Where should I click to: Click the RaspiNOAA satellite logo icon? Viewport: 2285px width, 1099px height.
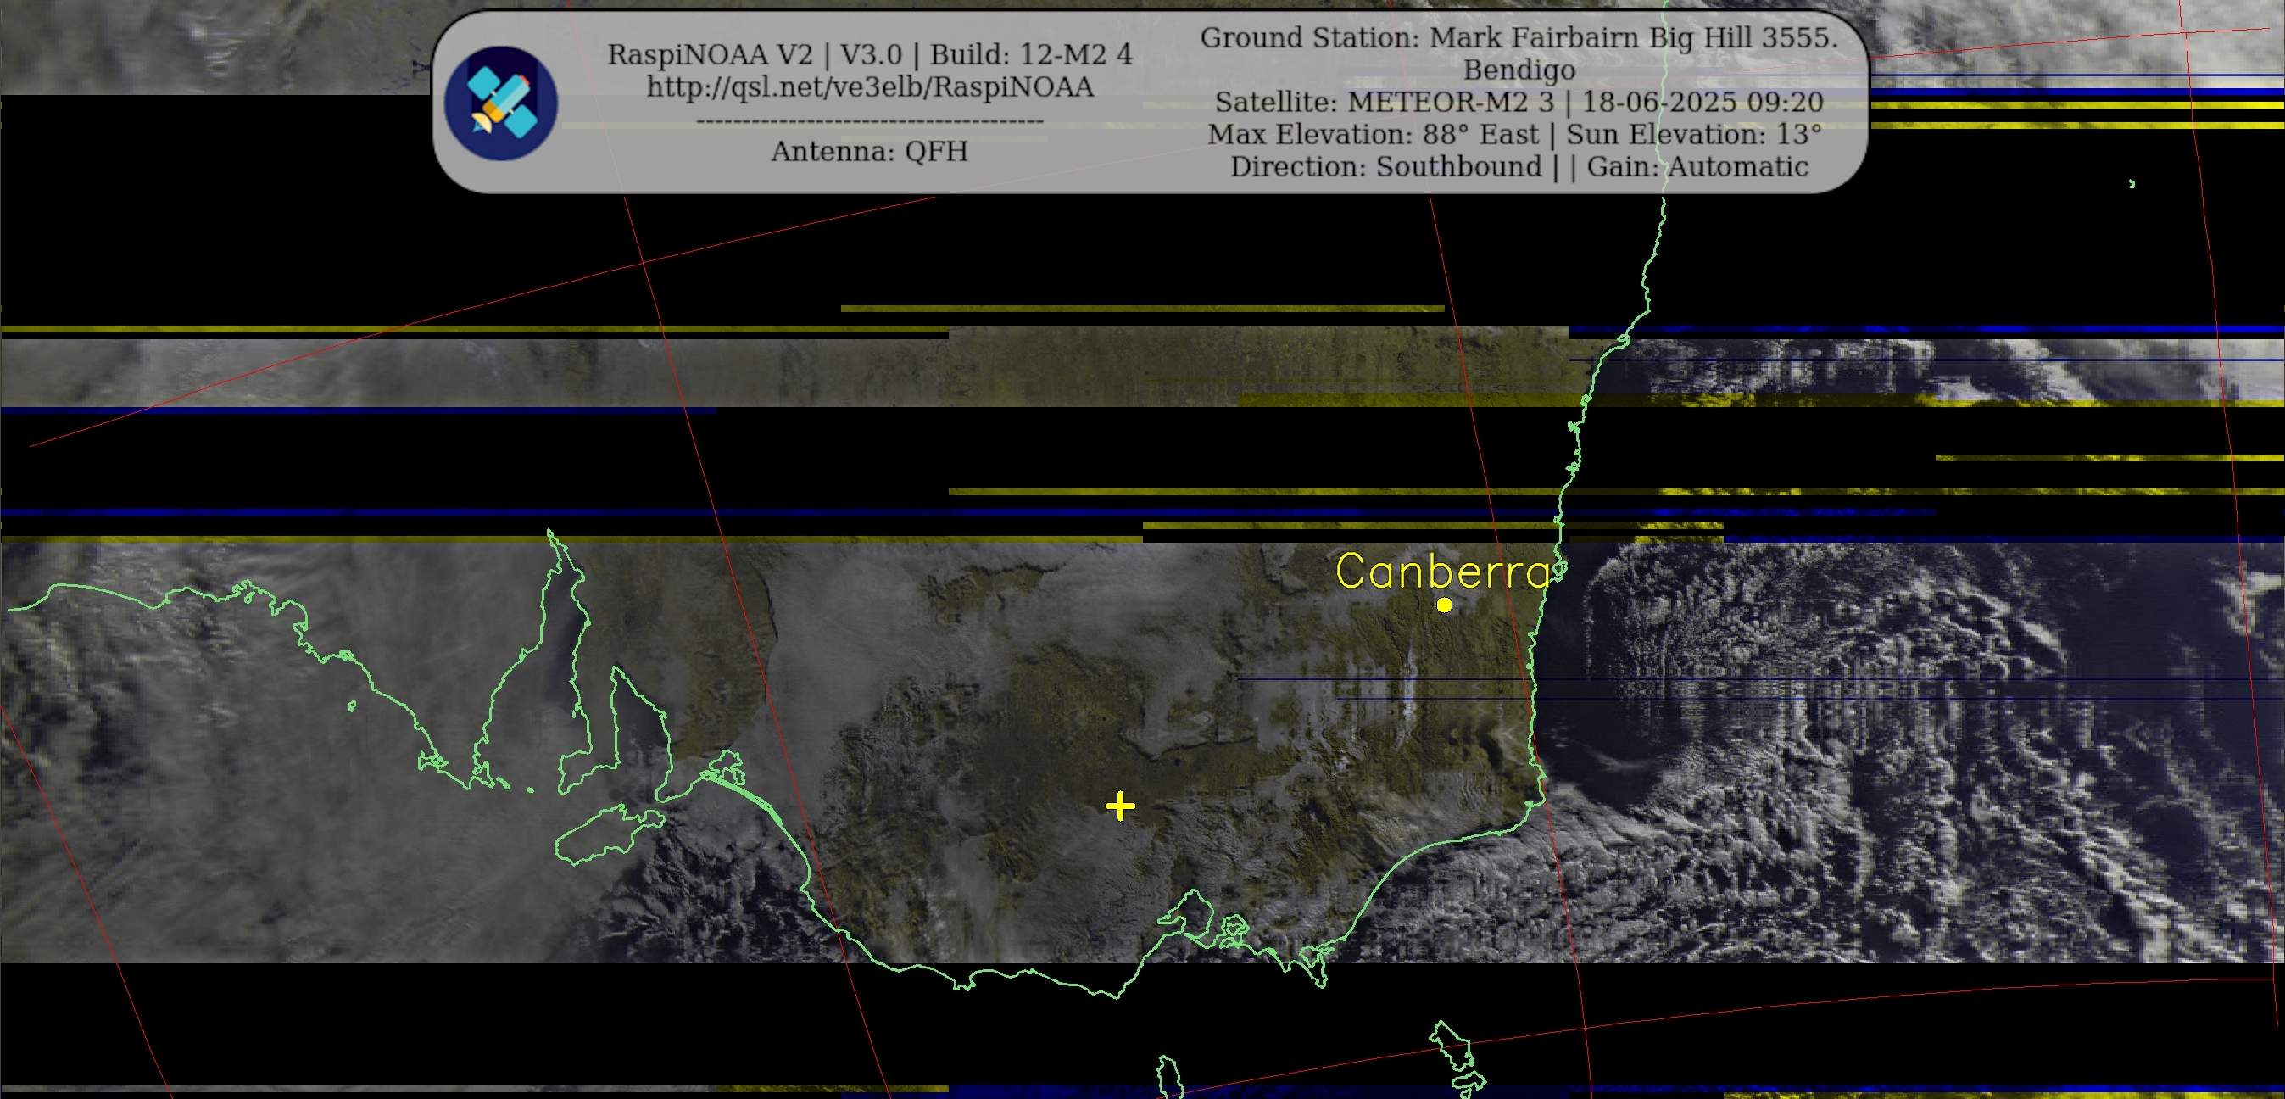(500, 103)
